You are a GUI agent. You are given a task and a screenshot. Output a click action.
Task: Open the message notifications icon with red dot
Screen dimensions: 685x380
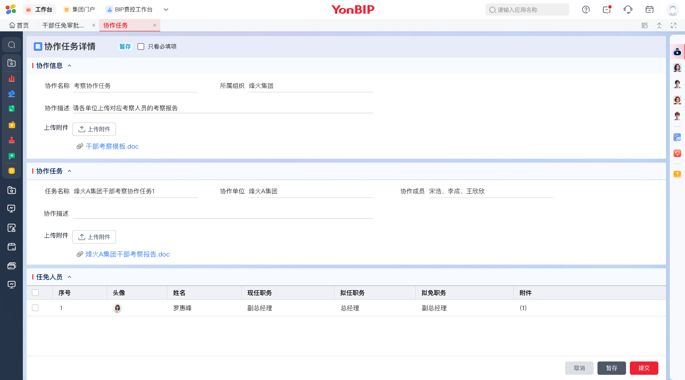tap(607, 9)
